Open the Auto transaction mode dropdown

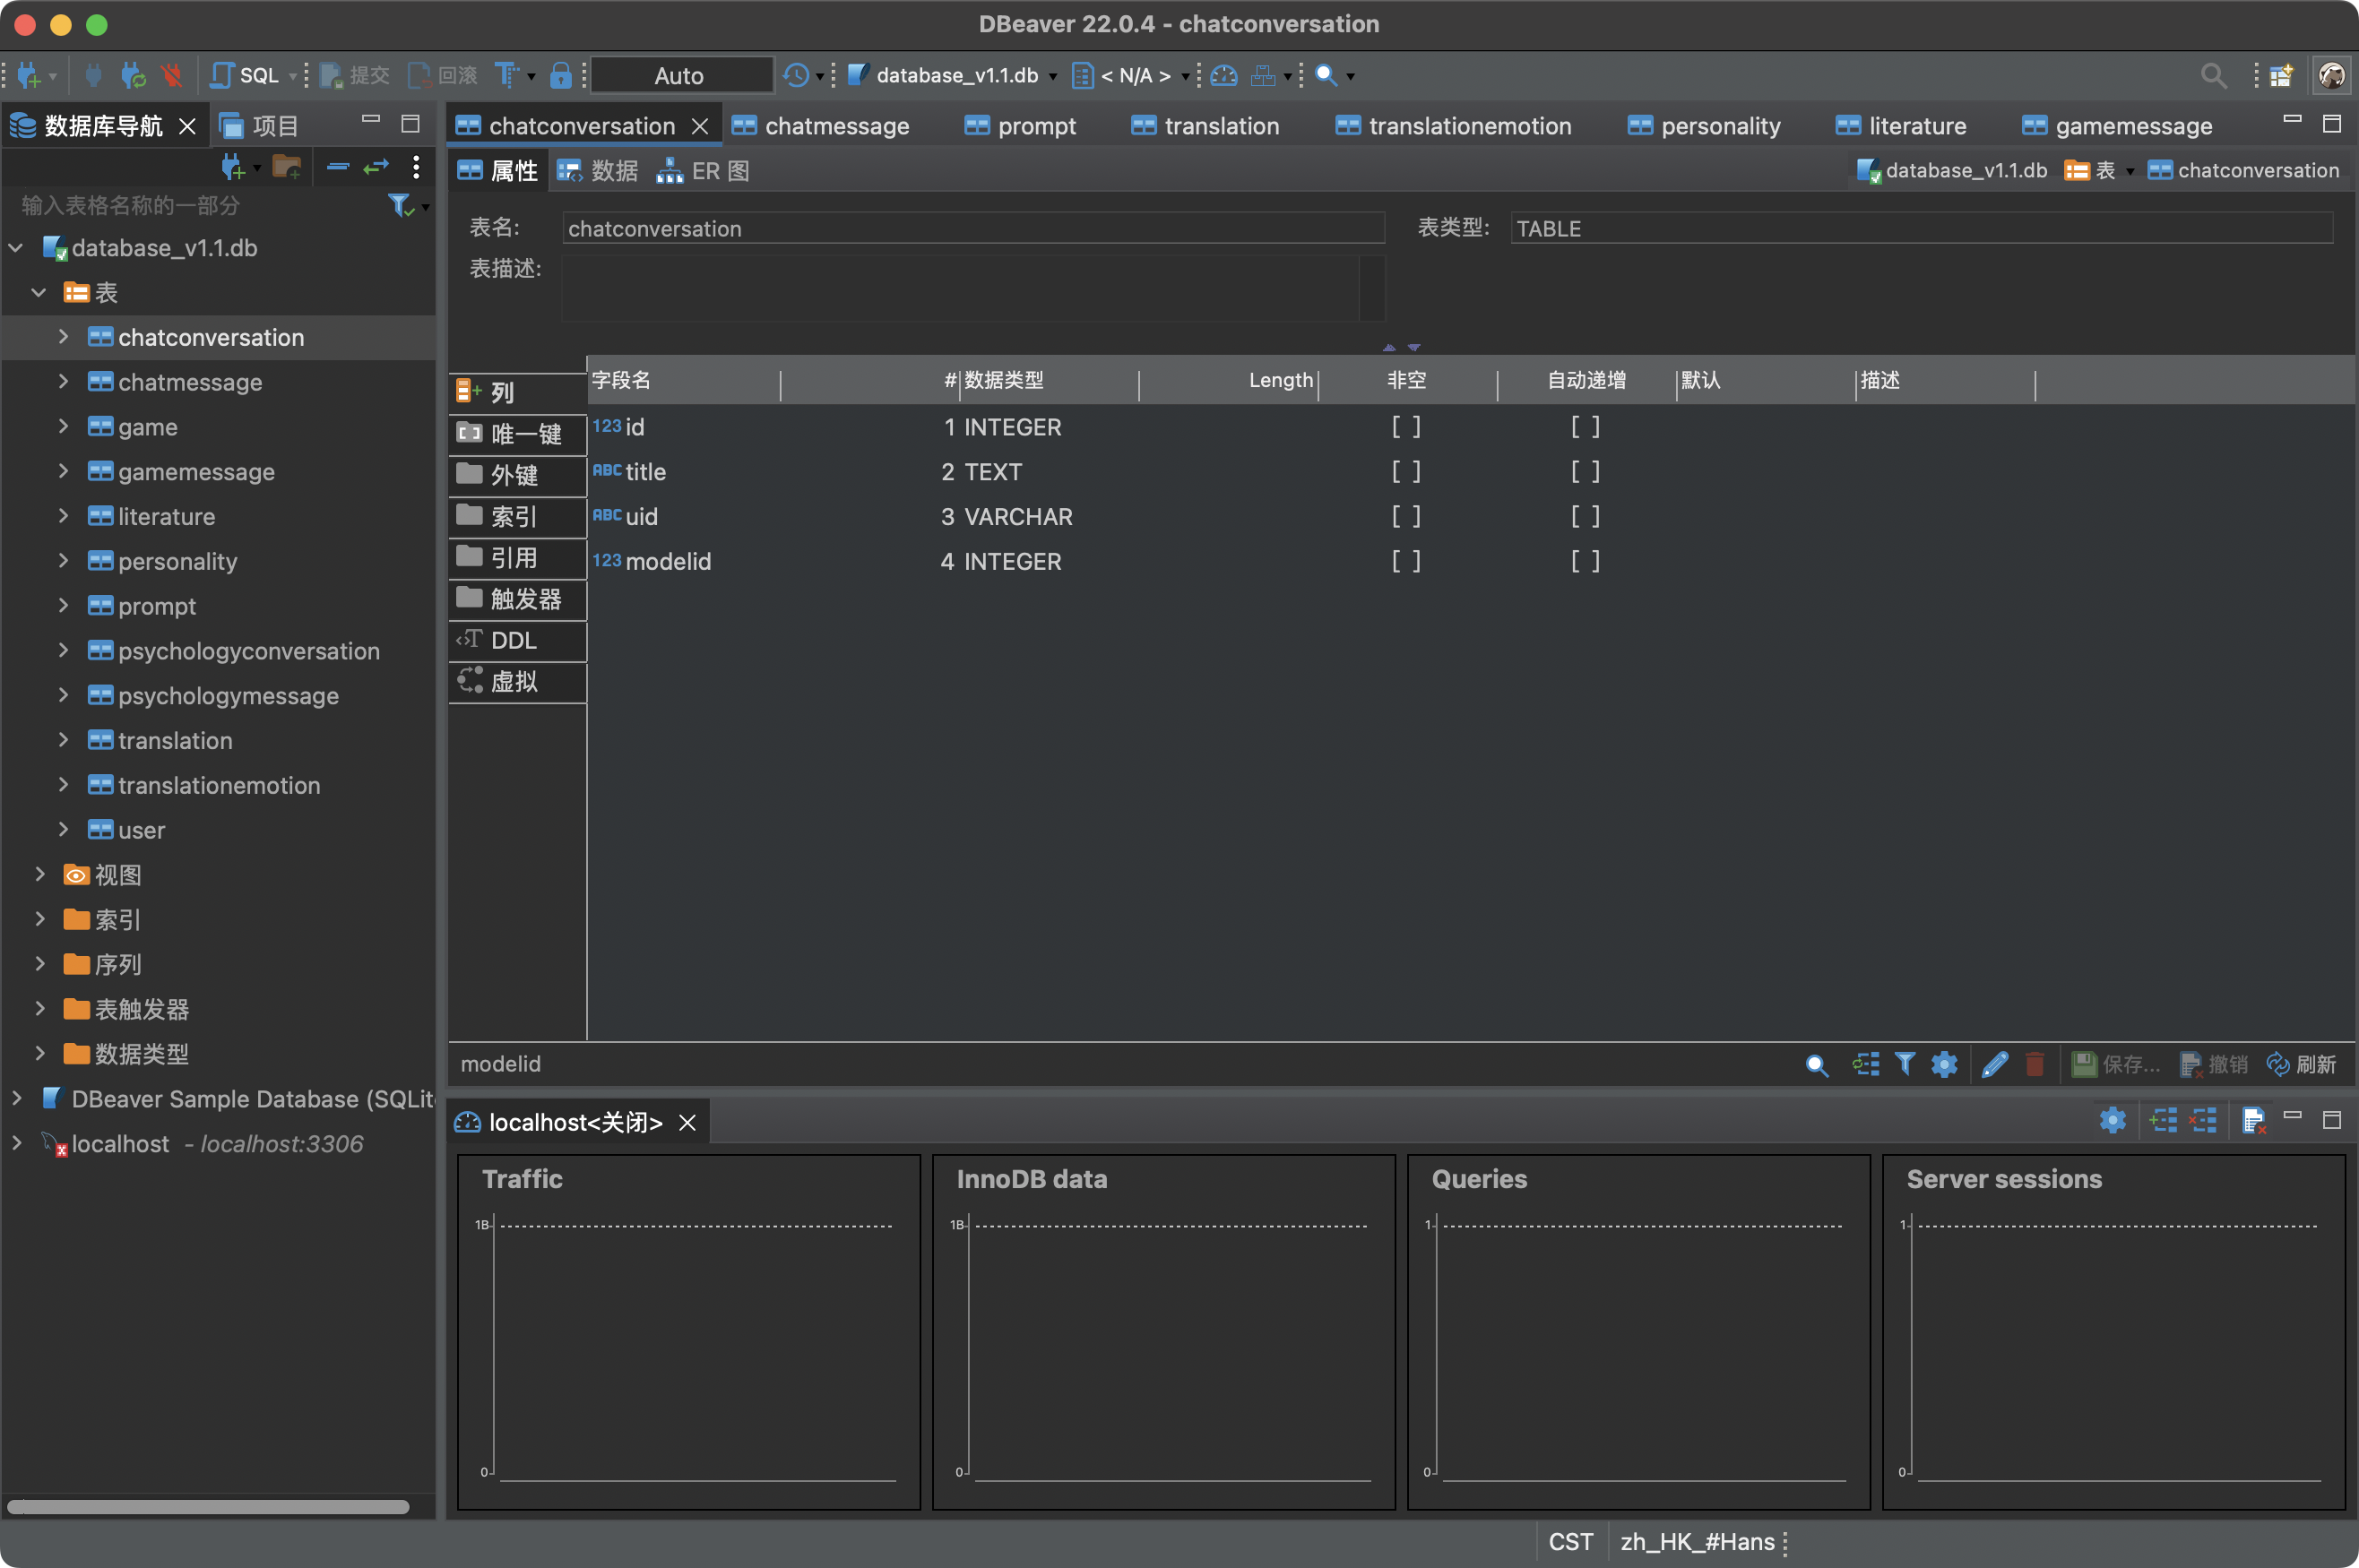(680, 75)
